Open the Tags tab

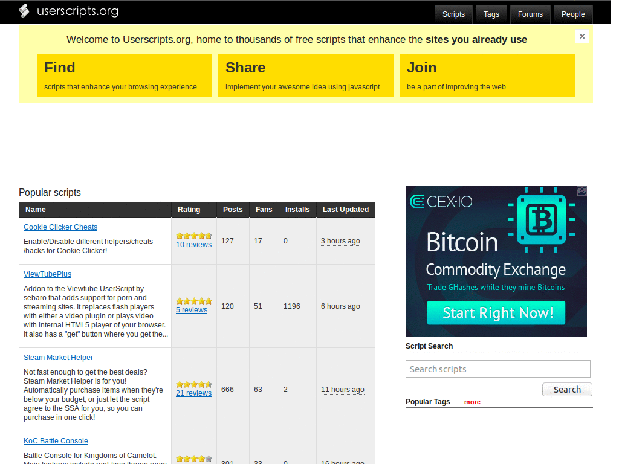[491, 14]
